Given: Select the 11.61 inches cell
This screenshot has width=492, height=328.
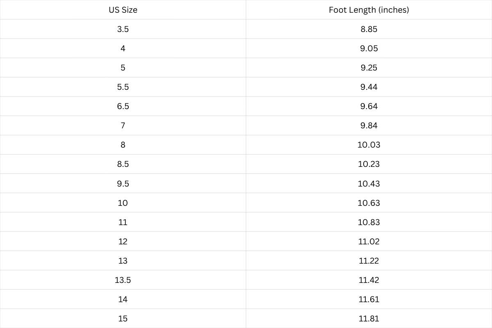Looking at the screenshot, I should pos(369,299).
